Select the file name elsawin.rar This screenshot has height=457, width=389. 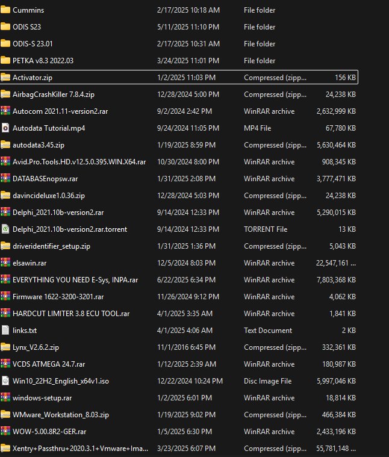tap(30, 263)
